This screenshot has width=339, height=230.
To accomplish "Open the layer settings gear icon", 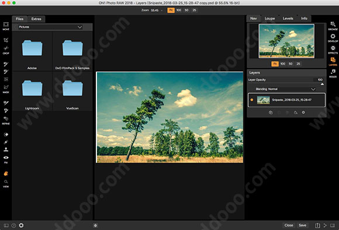I will point(303,112).
